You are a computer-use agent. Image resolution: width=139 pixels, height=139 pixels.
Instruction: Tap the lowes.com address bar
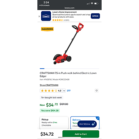tap(69, 8)
